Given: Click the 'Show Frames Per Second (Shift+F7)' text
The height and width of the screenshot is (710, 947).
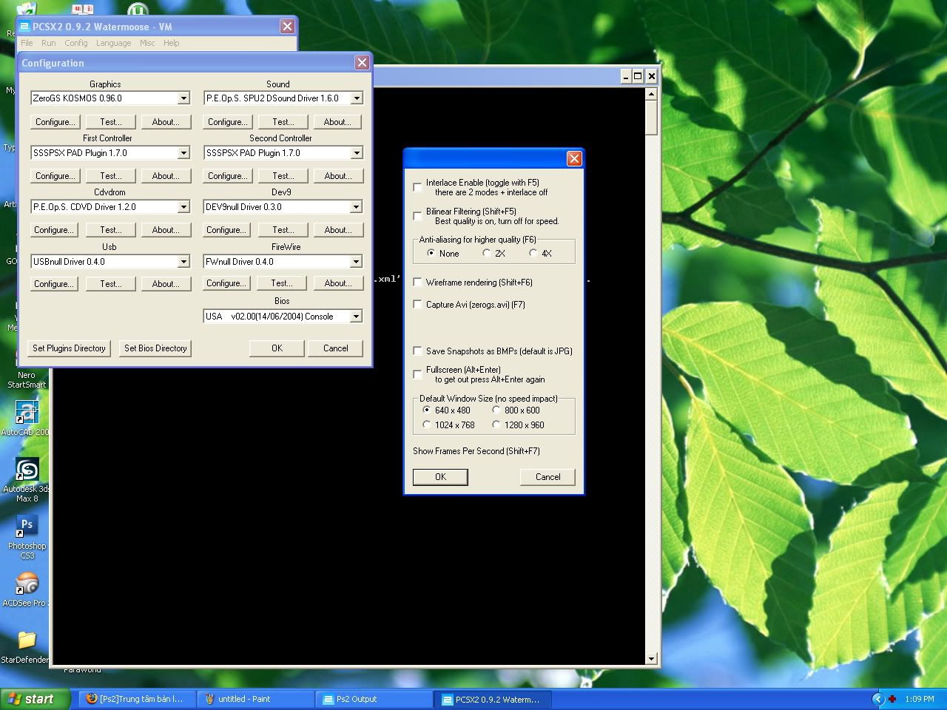Looking at the screenshot, I should [476, 451].
